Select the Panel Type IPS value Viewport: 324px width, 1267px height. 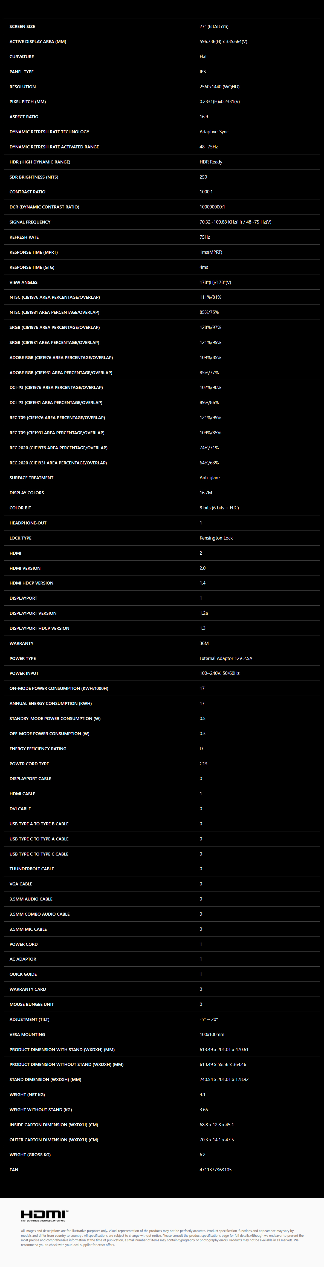pos(203,72)
